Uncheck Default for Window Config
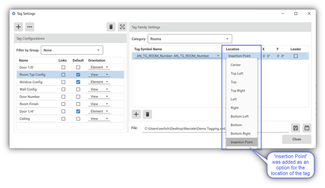Viewport: 325px width, 188px height. click(78, 82)
